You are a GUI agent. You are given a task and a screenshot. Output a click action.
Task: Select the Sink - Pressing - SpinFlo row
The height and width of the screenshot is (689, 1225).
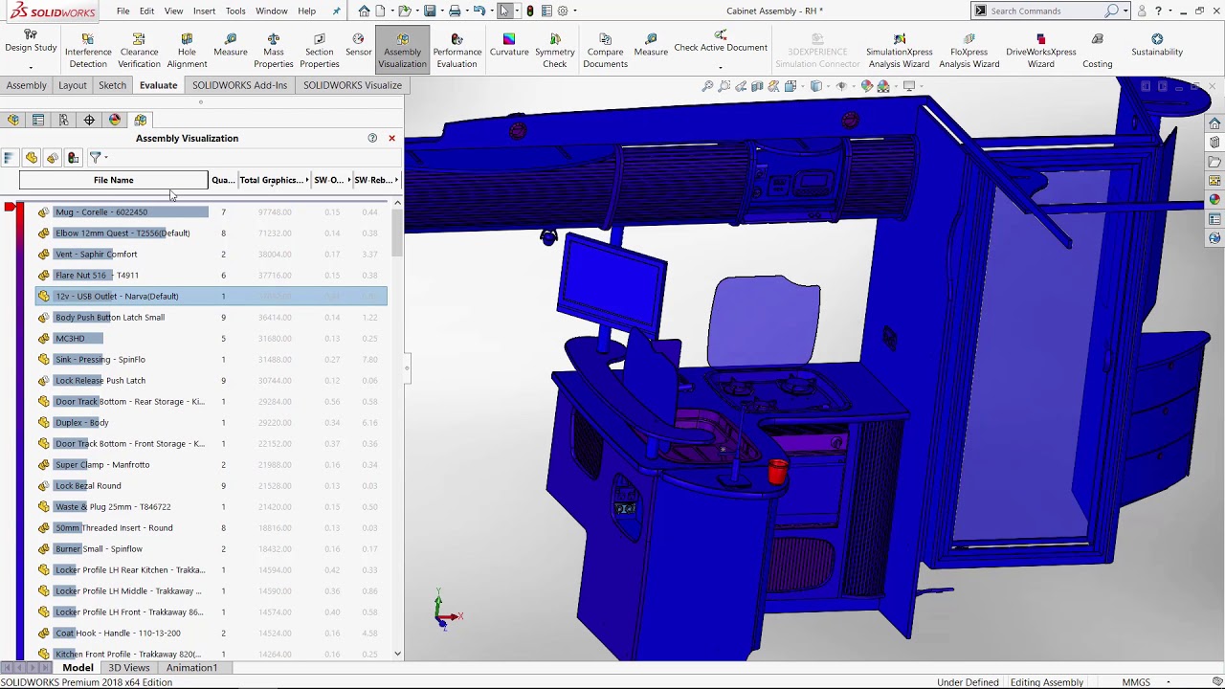click(x=211, y=359)
